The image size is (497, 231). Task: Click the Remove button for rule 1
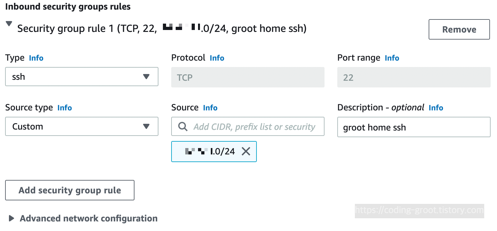coord(459,29)
